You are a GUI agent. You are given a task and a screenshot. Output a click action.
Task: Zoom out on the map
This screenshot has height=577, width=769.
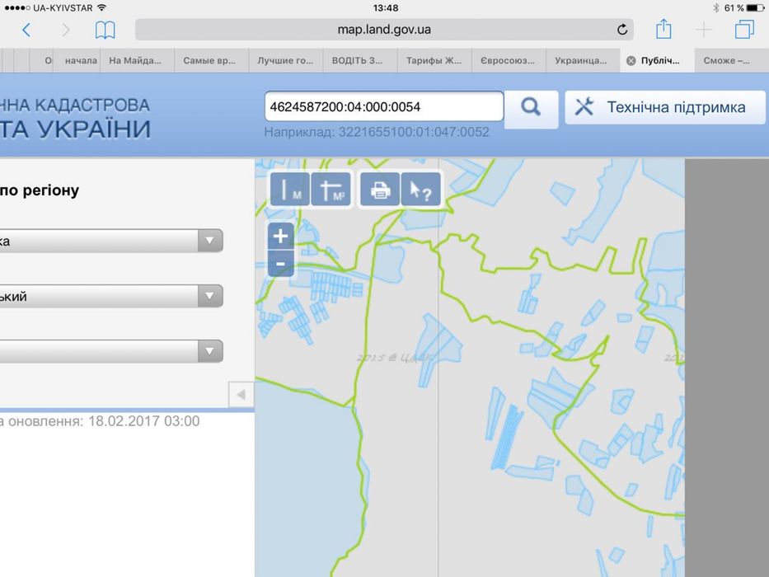[x=280, y=264]
